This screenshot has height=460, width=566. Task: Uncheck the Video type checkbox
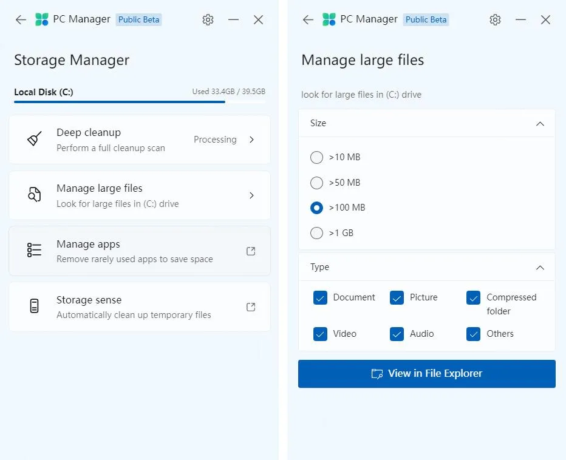tap(320, 334)
